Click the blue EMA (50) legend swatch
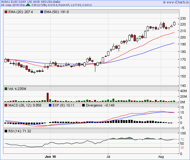190x160 pixels. [x=42, y=12]
